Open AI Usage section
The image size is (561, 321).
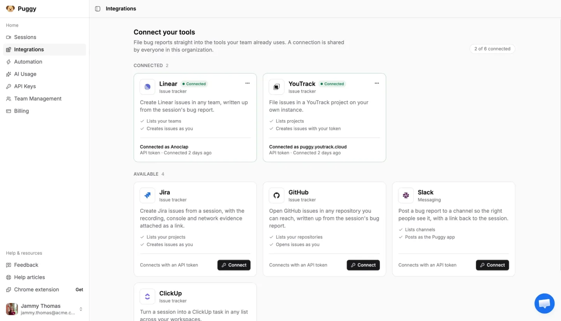(44, 74)
